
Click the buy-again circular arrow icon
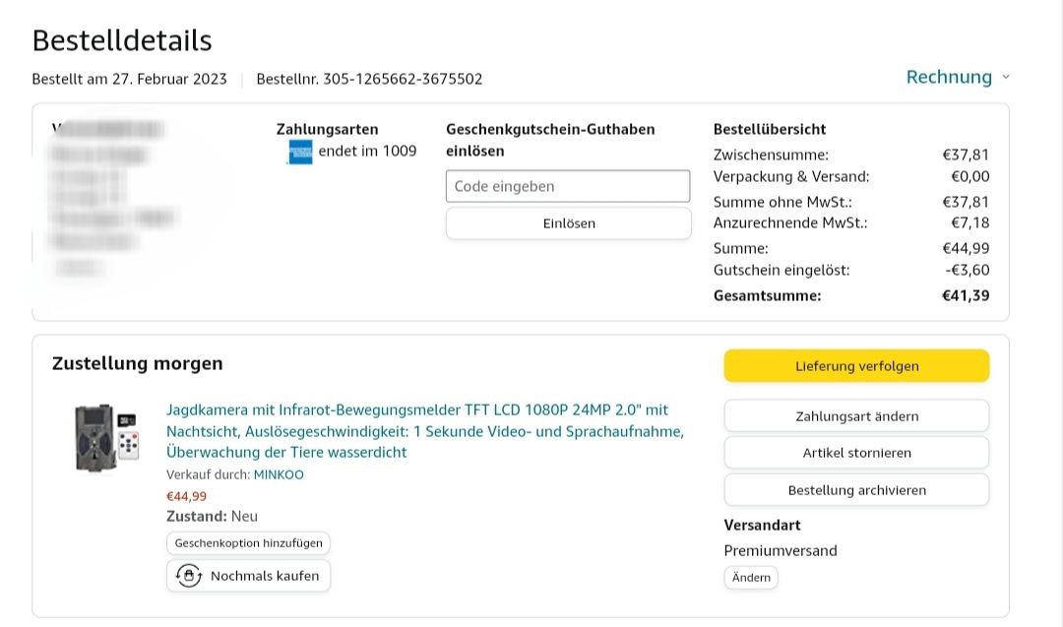click(187, 576)
